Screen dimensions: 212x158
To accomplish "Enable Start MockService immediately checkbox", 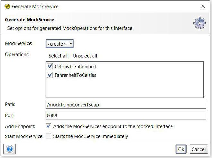I will coord(49,136).
